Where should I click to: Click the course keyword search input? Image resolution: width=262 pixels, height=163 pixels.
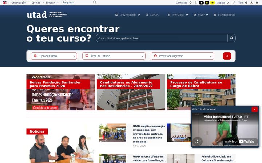(x=162, y=38)
